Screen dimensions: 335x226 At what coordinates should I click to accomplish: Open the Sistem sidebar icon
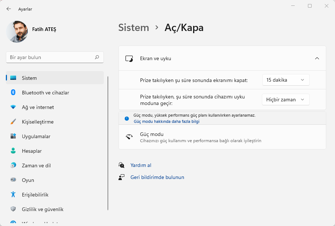coord(13,78)
